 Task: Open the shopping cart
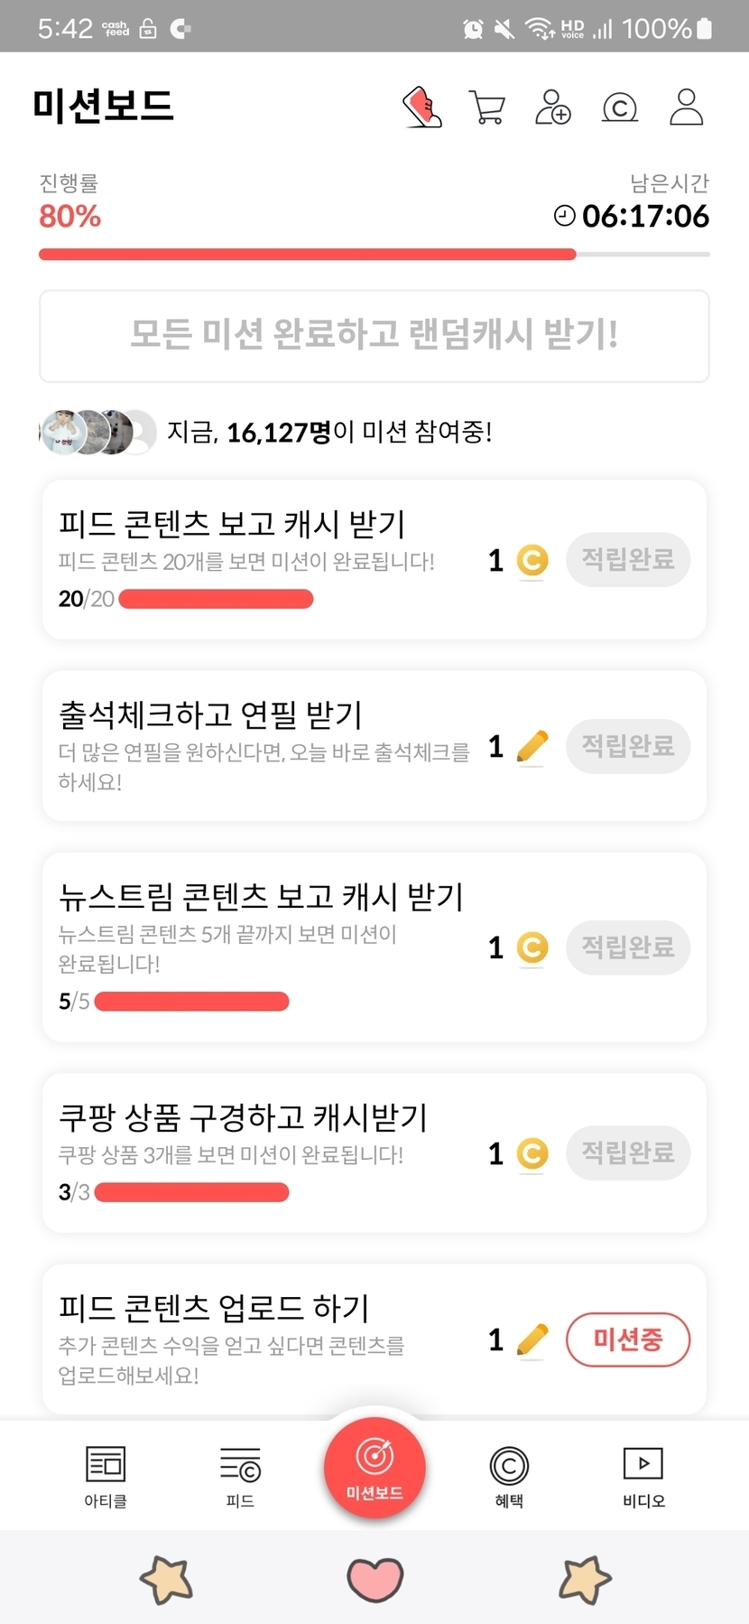tap(487, 107)
